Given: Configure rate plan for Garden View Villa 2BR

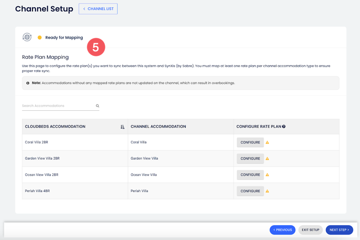Looking at the screenshot, I should 250,158.
